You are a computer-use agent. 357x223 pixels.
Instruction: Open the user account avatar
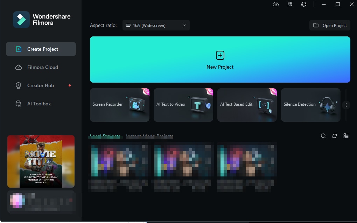click(x=17, y=201)
